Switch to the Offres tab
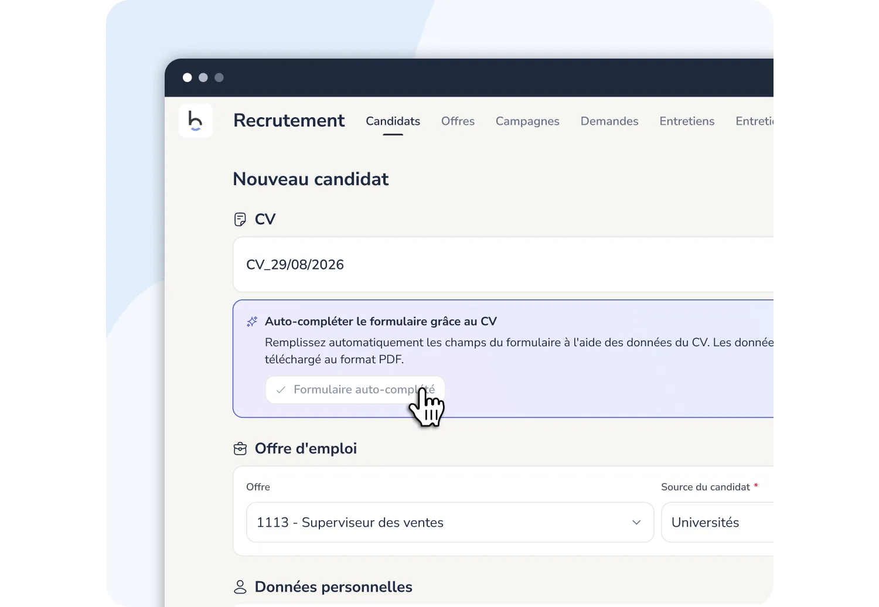The height and width of the screenshot is (607, 879). click(x=458, y=121)
